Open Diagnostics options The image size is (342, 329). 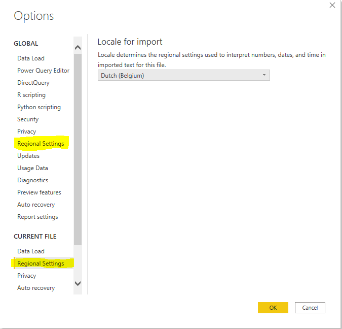pos(33,180)
